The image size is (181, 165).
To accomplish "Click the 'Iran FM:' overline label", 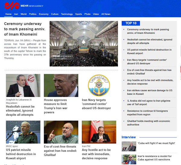I will point(86,146).
